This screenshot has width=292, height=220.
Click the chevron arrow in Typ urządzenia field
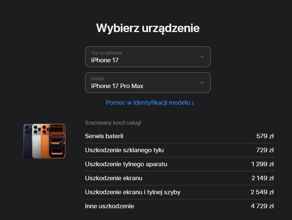coord(202,57)
